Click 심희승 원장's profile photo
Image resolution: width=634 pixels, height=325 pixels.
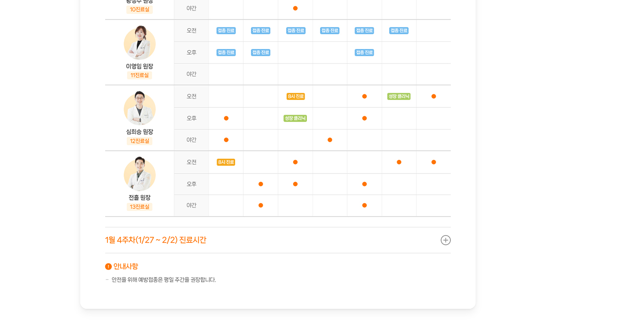pos(140,109)
